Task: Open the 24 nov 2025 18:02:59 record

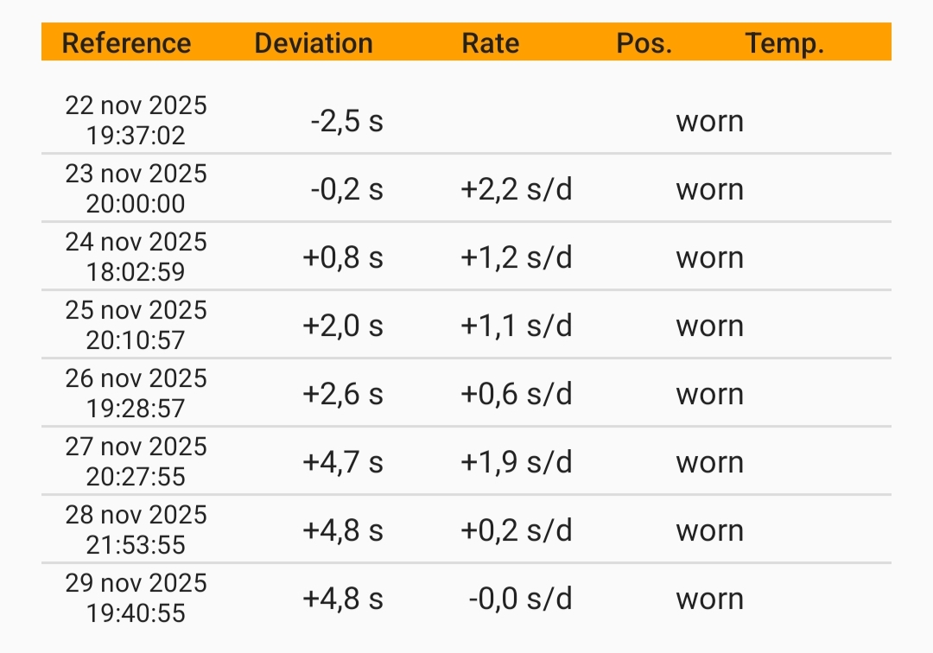Action: coord(136,257)
